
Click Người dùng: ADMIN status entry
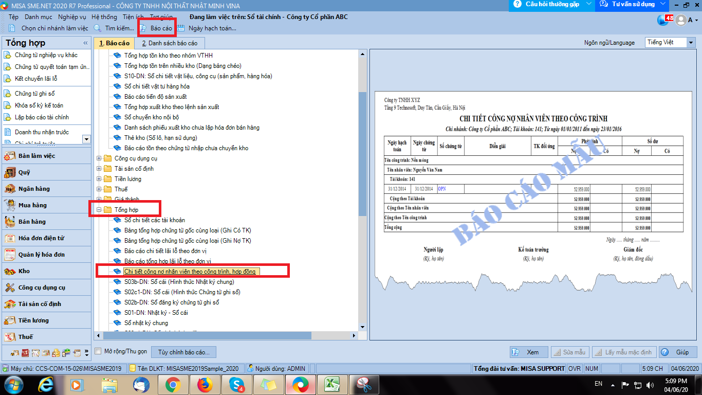coord(276,368)
